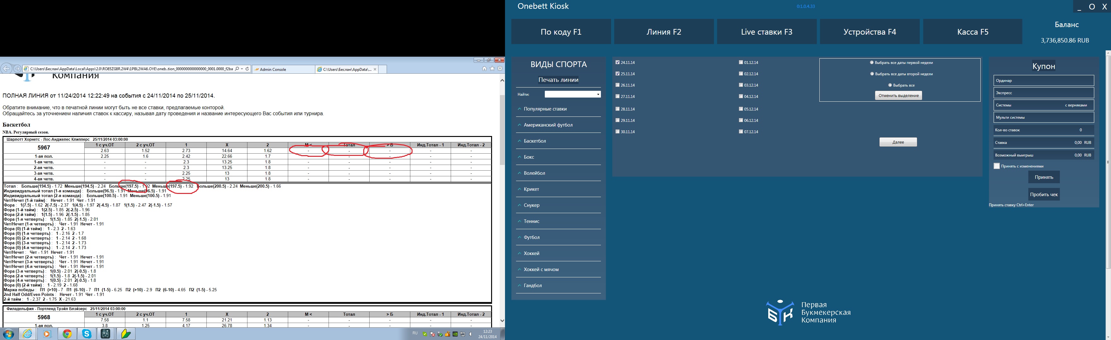Click 'Принять' button in coupon

click(1044, 177)
